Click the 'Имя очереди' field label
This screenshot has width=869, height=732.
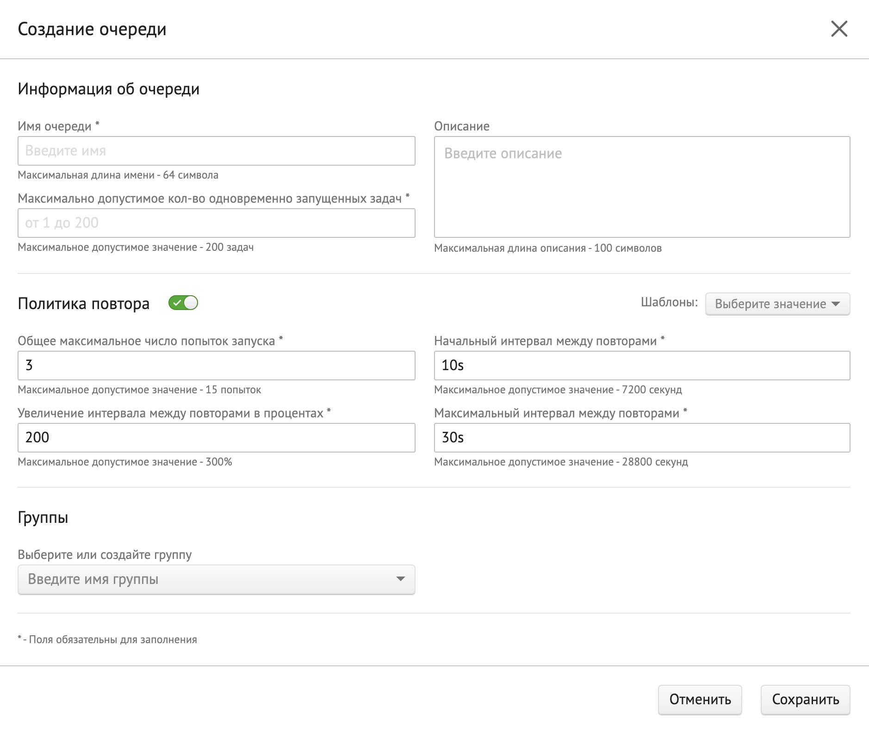pyautogui.click(x=55, y=126)
